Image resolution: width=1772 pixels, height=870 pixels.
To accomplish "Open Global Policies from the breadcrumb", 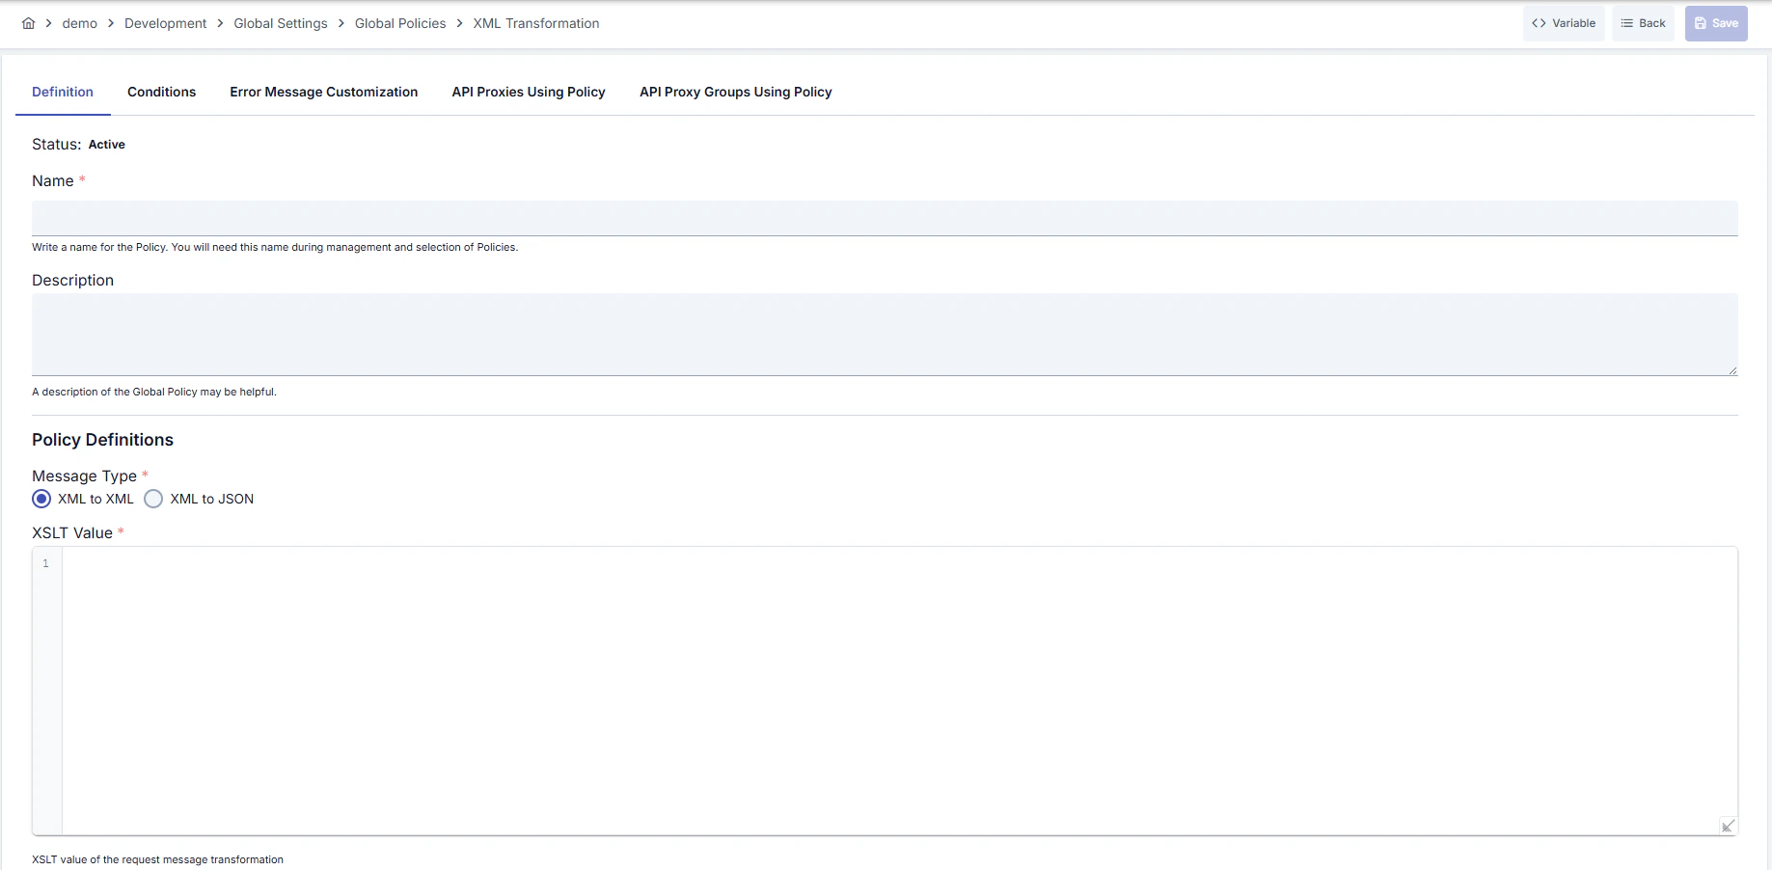I will (x=399, y=22).
